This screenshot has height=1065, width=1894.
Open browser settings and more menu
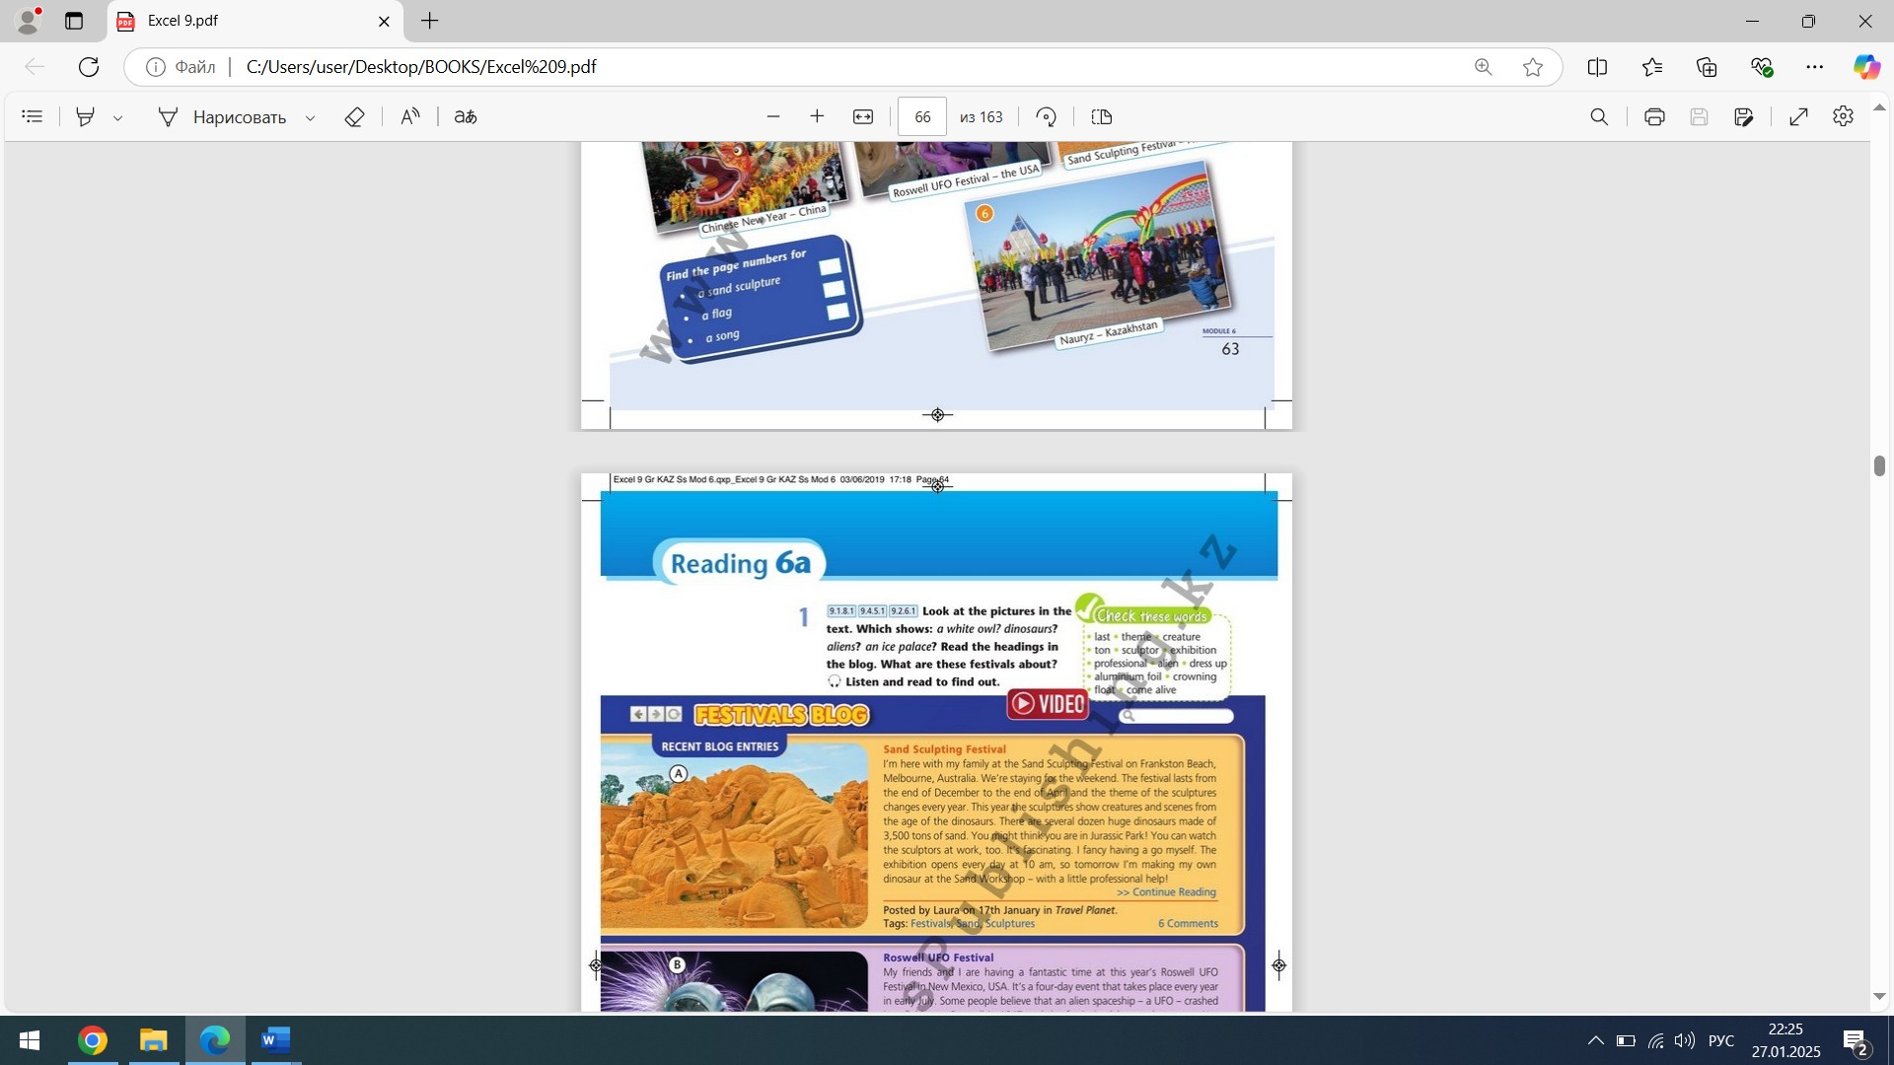click(x=1814, y=67)
